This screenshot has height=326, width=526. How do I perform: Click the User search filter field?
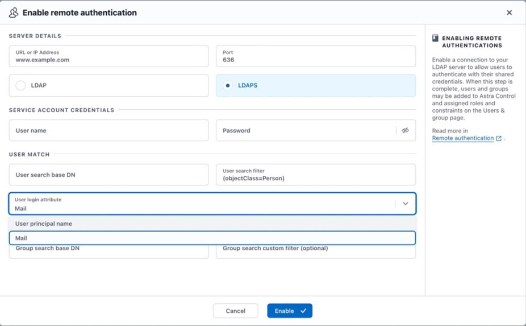(x=315, y=175)
